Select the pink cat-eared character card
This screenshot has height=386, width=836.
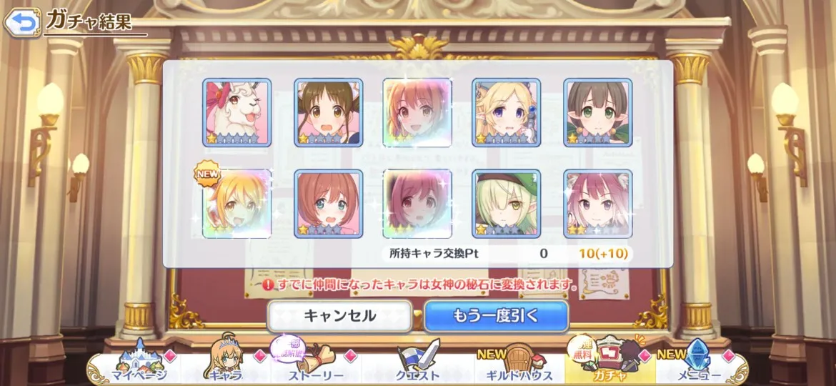coord(597,204)
